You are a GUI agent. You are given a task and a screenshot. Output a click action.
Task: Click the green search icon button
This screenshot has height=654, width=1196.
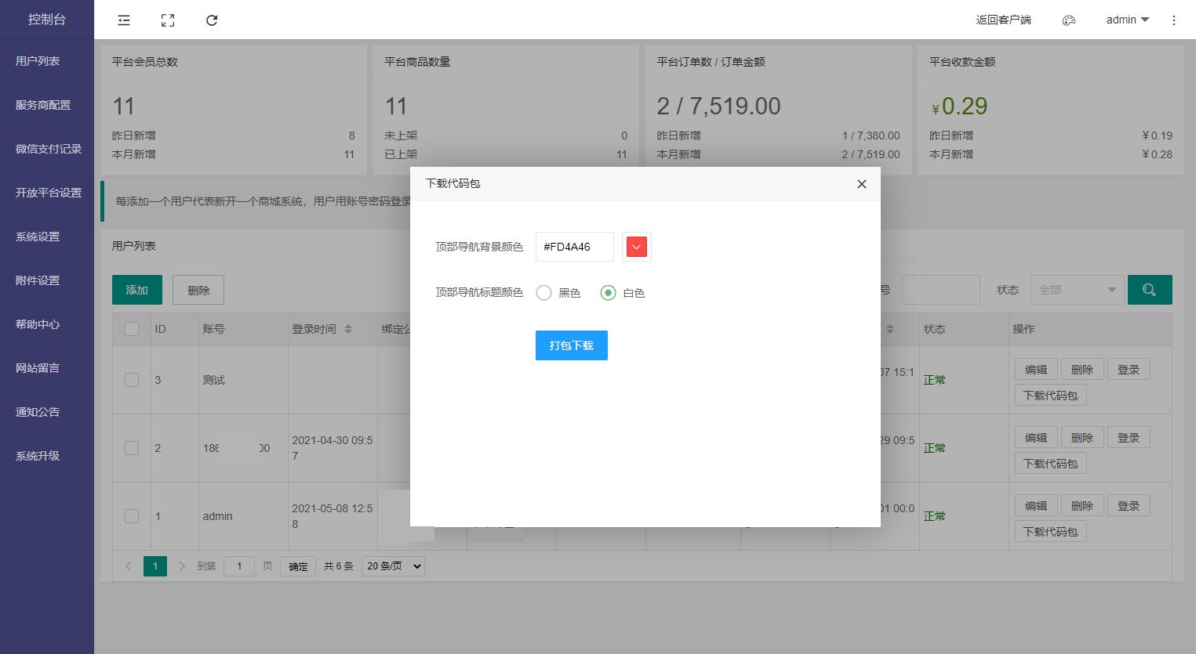tap(1149, 290)
